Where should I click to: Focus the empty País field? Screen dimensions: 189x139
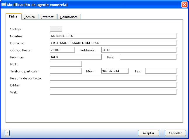(148, 57)
